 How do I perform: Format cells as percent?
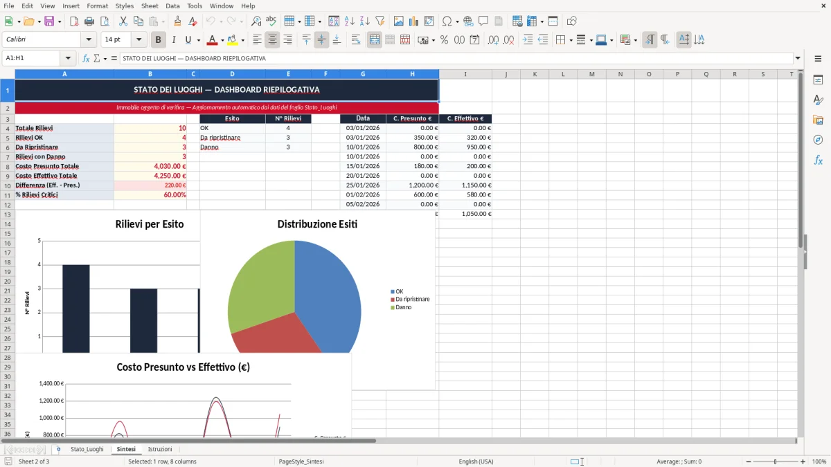[444, 40]
